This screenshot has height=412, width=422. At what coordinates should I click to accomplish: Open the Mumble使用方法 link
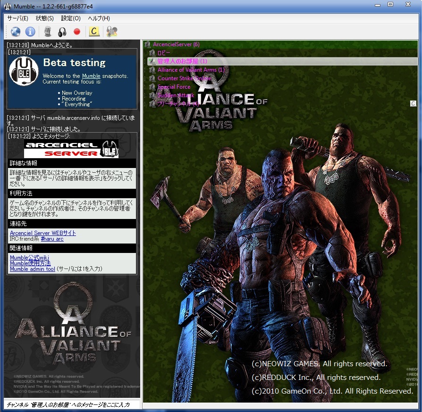pyautogui.click(x=30, y=263)
